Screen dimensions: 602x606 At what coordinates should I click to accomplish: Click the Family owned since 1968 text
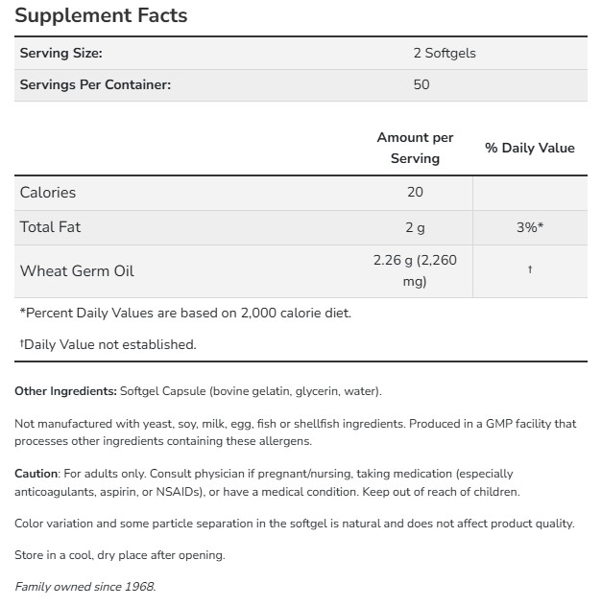tap(84, 586)
